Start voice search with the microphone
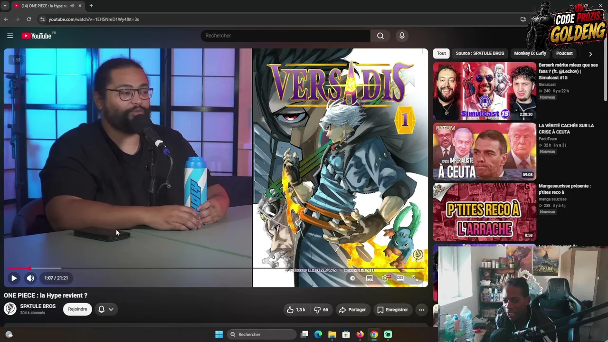This screenshot has height=342, width=608. coord(402,36)
